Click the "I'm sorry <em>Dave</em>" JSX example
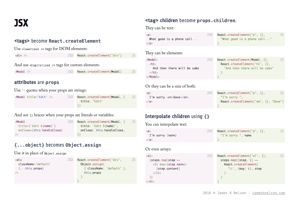The image size is (299, 211). (180, 99)
